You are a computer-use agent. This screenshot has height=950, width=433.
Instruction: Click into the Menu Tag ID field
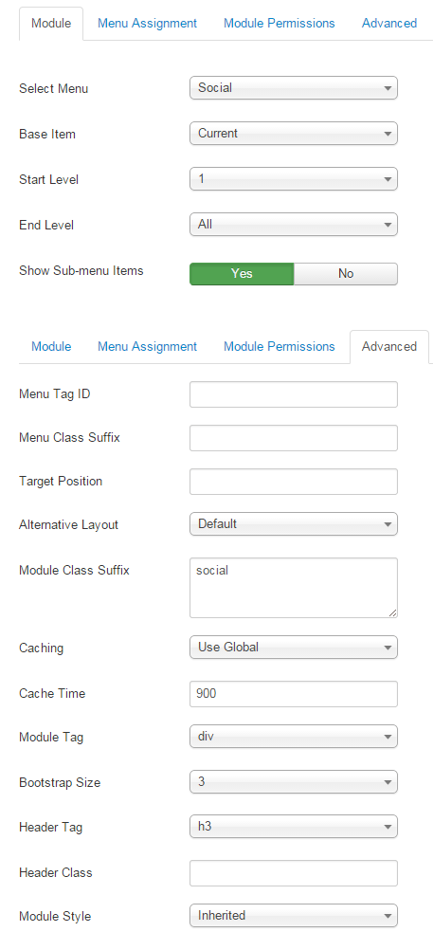click(294, 394)
